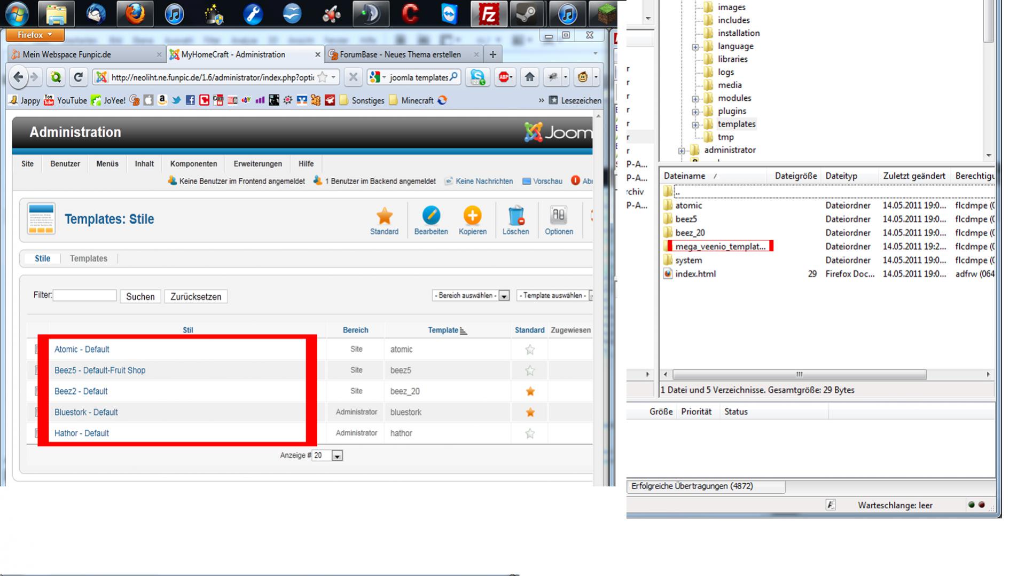The height and width of the screenshot is (576, 1025).
Task: Open the Windows Start orb
Action: [17, 13]
